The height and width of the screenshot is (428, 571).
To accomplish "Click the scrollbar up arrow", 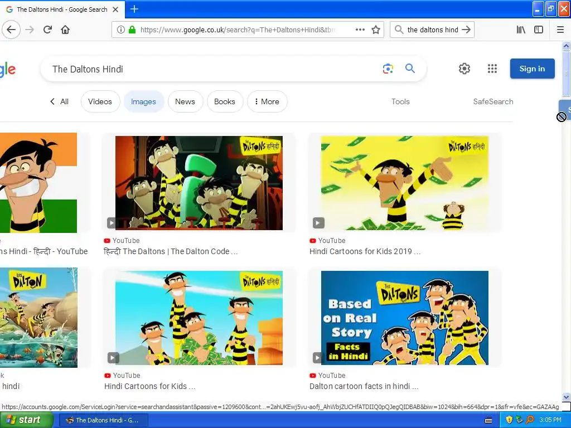I will click(566, 46).
